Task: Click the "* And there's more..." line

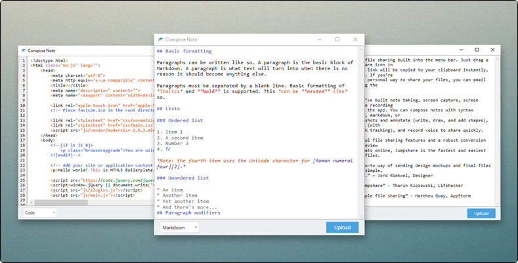Action: click(187, 207)
